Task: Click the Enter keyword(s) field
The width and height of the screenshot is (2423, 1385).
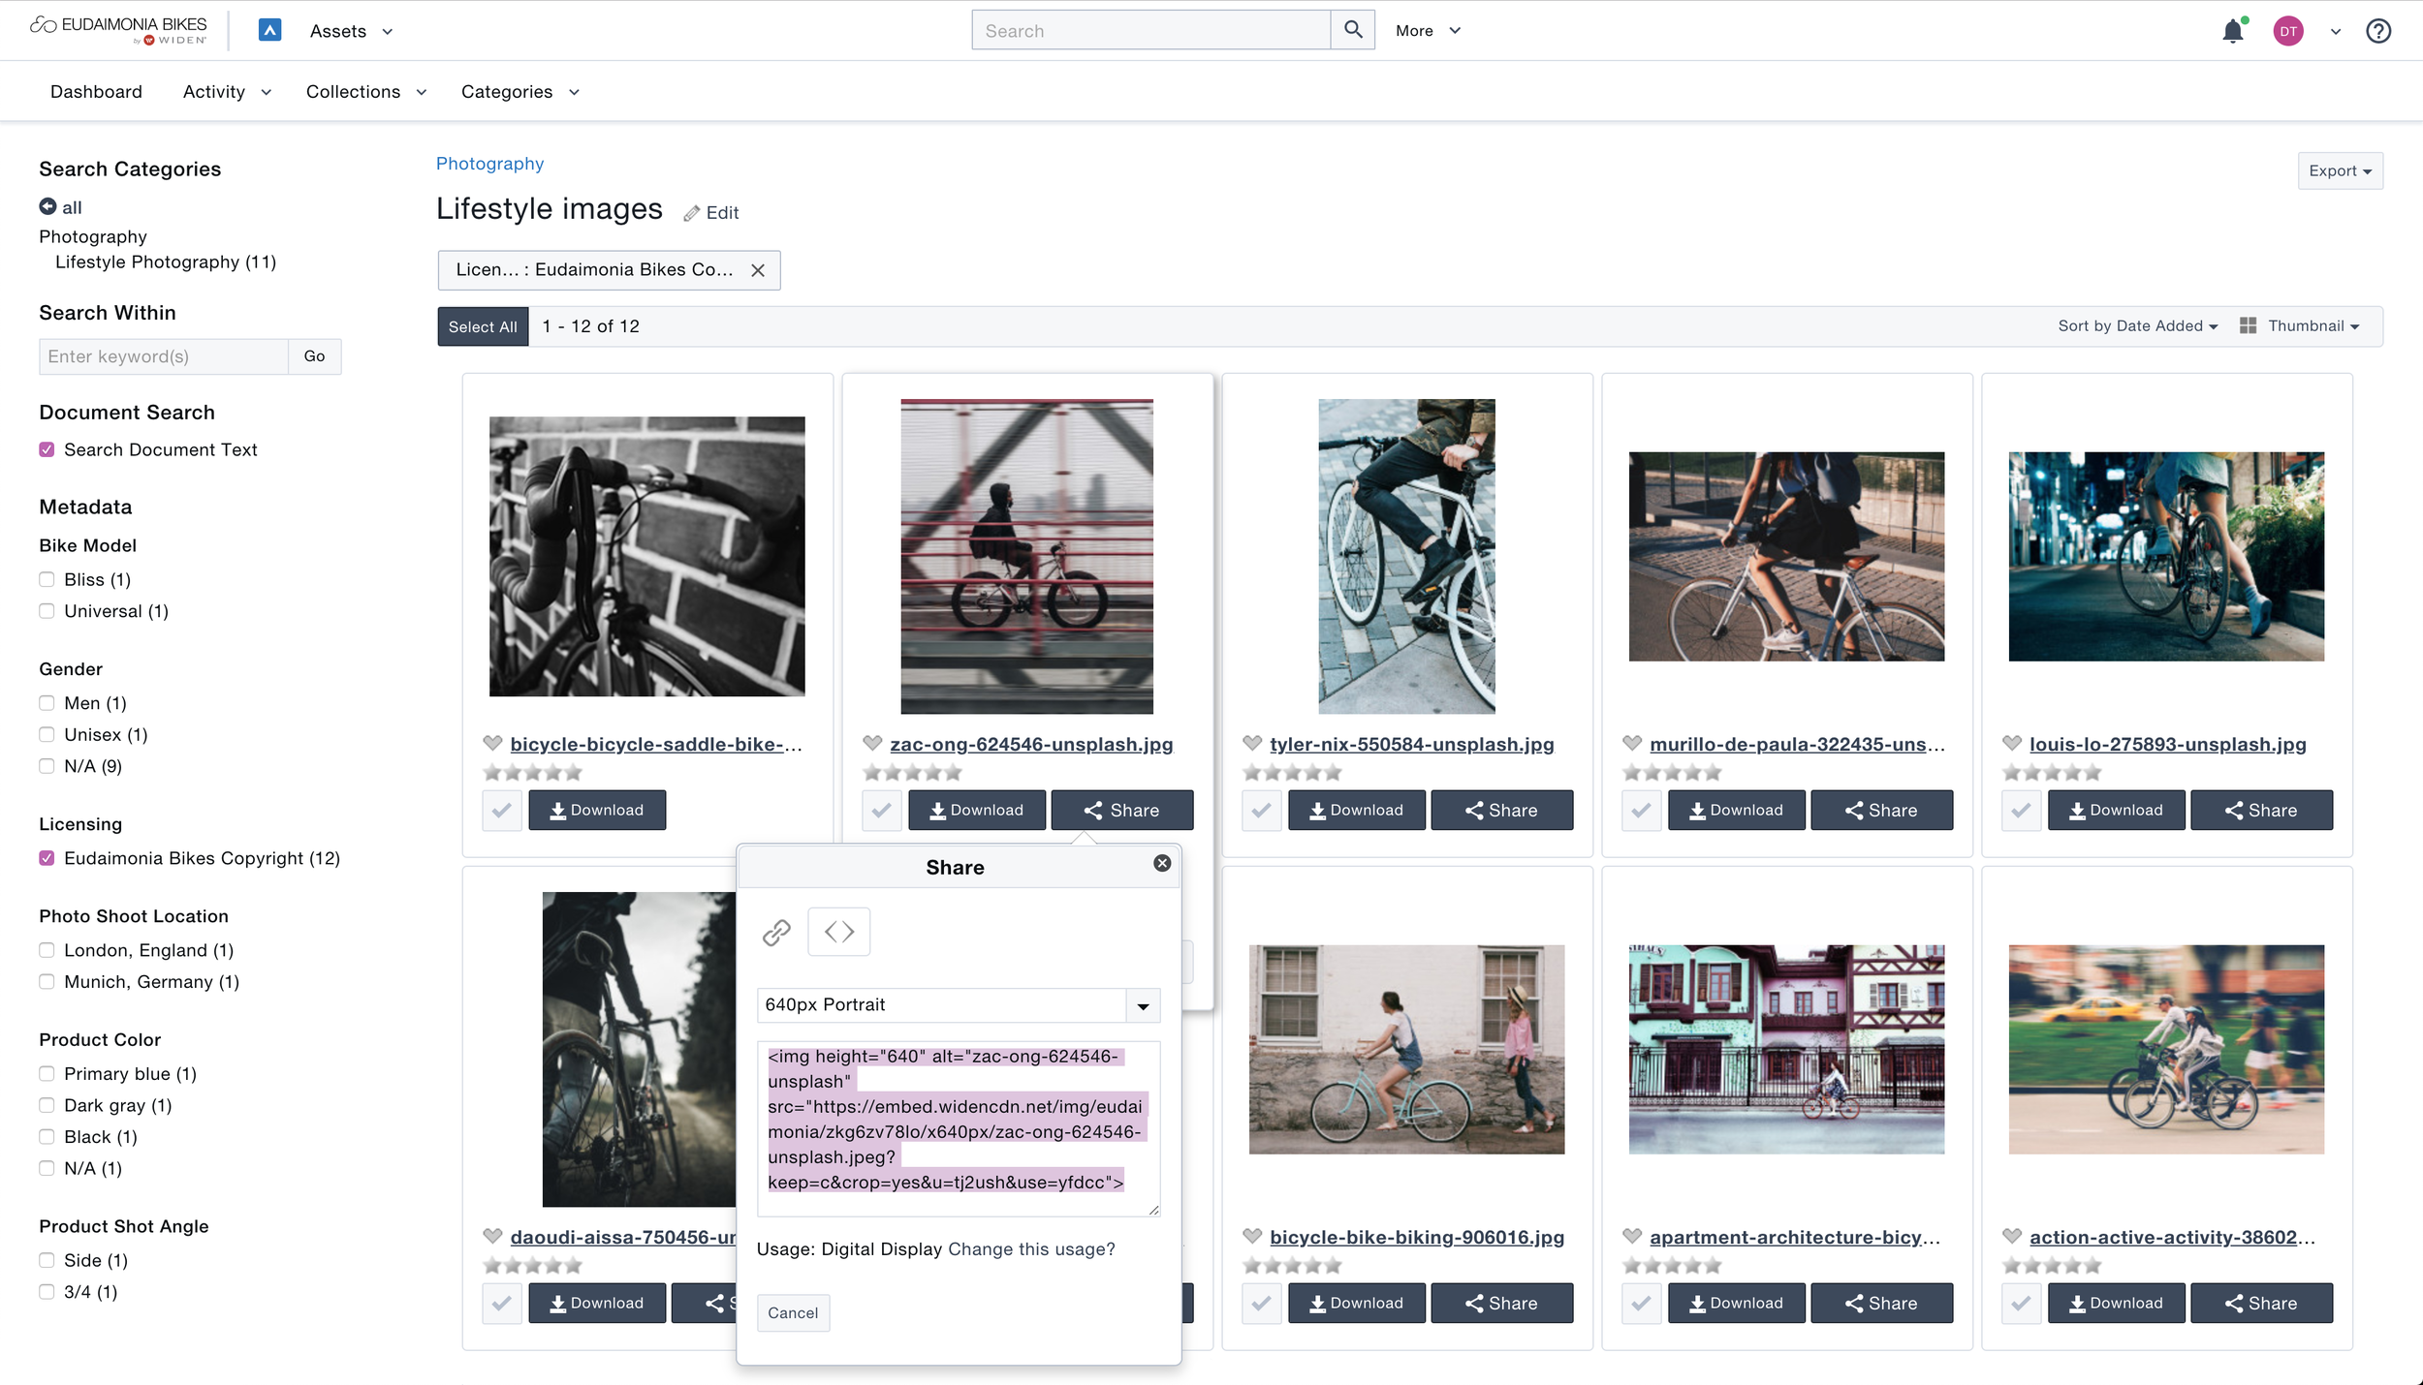Action: click(164, 356)
